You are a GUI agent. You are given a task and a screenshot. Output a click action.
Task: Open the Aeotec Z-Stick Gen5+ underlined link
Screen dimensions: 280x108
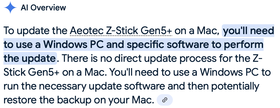[x=121, y=31]
